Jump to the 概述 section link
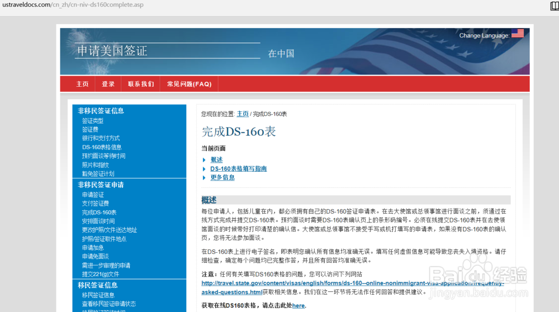The height and width of the screenshot is (312, 559). coord(216,160)
